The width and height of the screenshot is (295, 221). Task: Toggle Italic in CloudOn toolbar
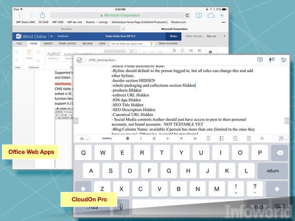pos(141,138)
